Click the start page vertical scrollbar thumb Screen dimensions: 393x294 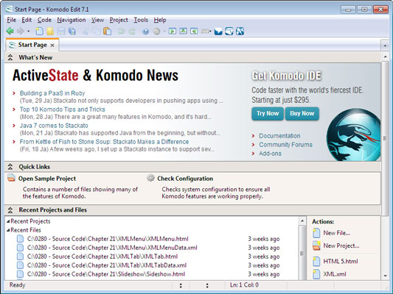(x=385, y=138)
